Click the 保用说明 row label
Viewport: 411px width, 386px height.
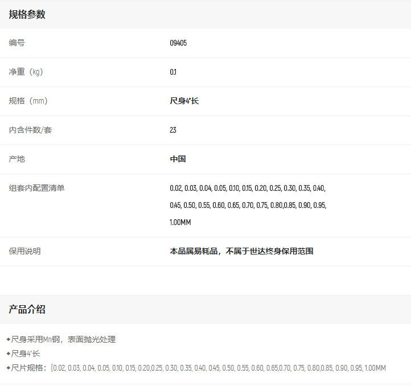[x=24, y=252]
